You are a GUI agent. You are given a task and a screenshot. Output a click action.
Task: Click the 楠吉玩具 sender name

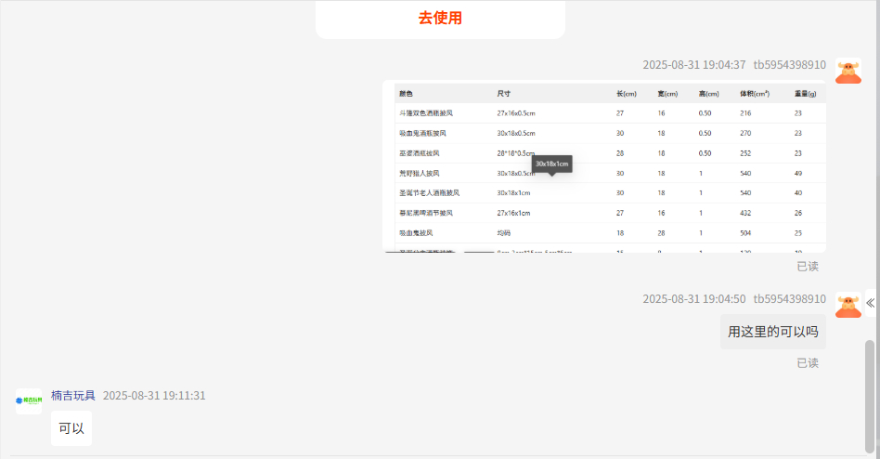[73, 395]
